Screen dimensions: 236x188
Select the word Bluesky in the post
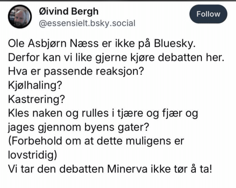pos(175,44)
